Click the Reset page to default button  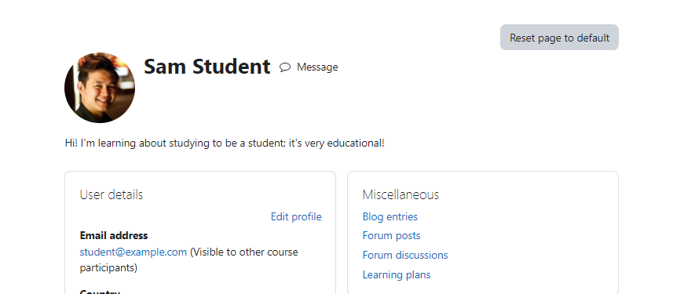[x=559, y=38]
